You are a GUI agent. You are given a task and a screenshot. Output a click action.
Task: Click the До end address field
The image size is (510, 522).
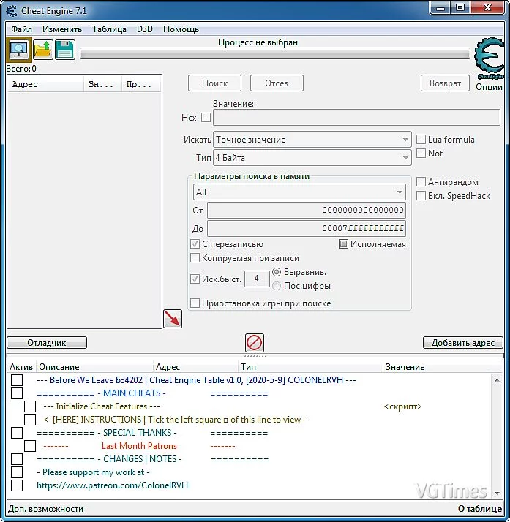(x=307, y=228)
